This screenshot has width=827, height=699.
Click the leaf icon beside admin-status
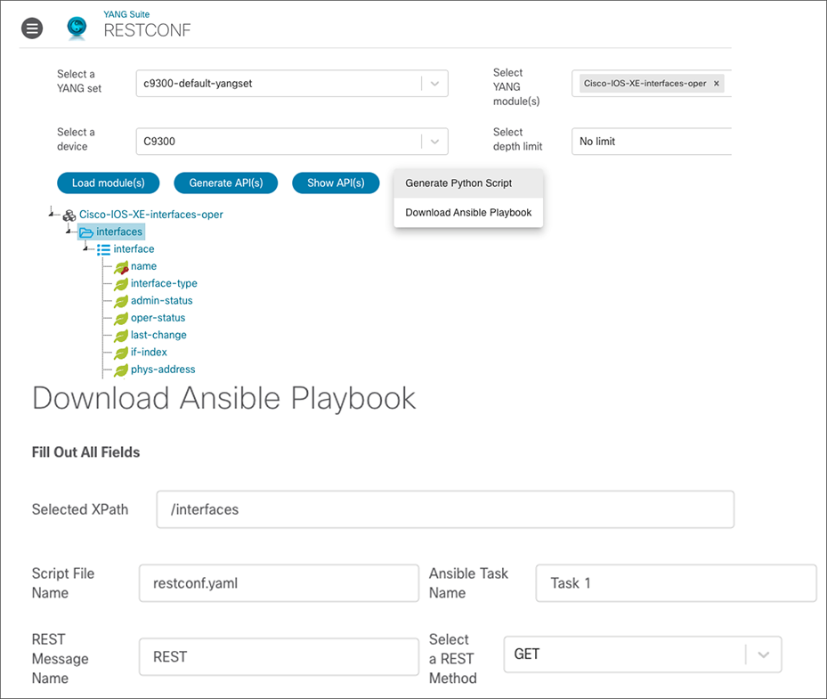coord(121,301)
